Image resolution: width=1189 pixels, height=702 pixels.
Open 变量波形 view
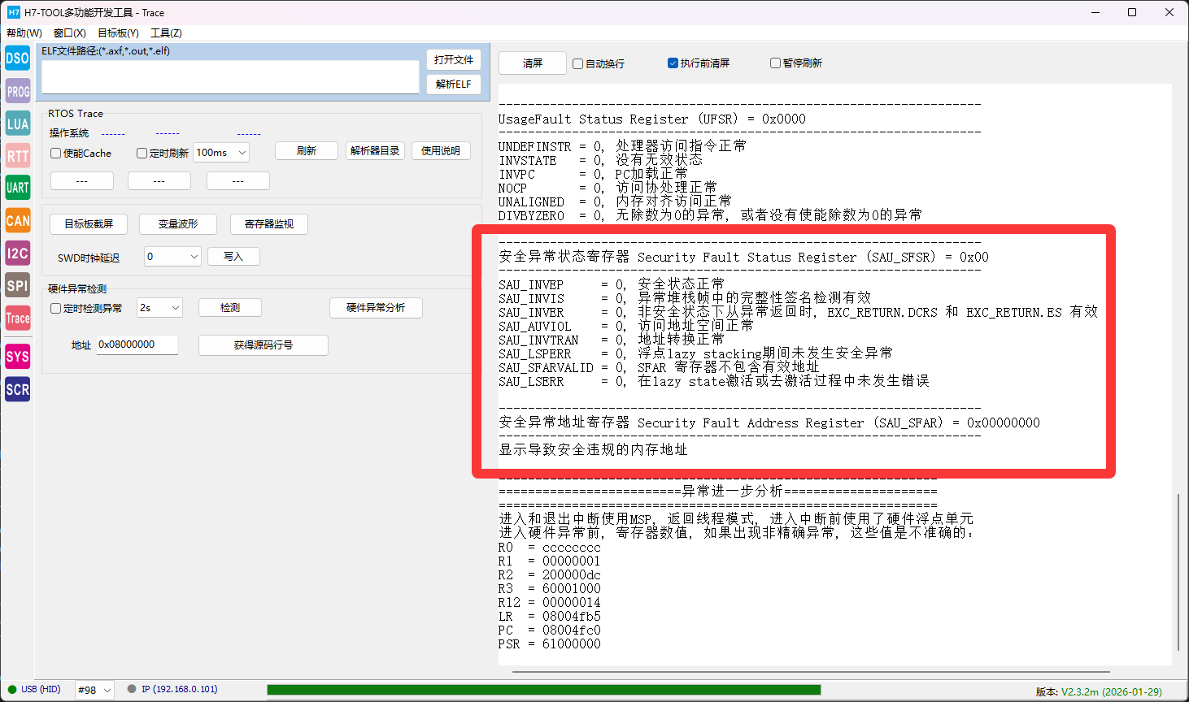coord(178,224)
